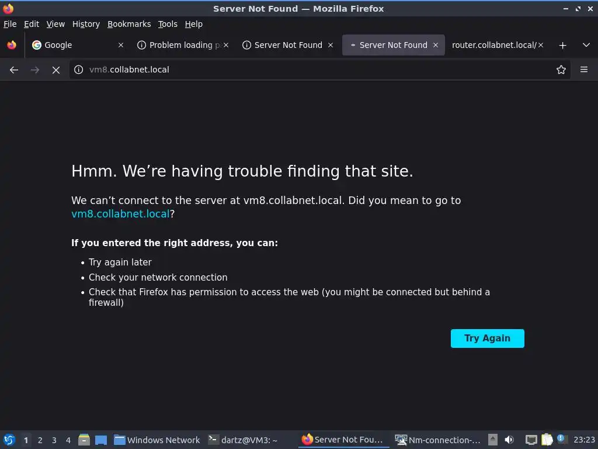This screenshot has height=449, width=598.
Task: Open Firefox View pinned icon
Action: [x=12, y=45]
